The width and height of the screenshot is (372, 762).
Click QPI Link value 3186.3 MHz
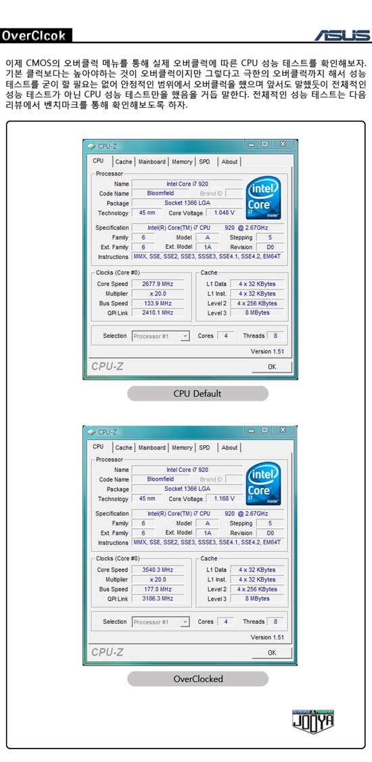point(158,599)
